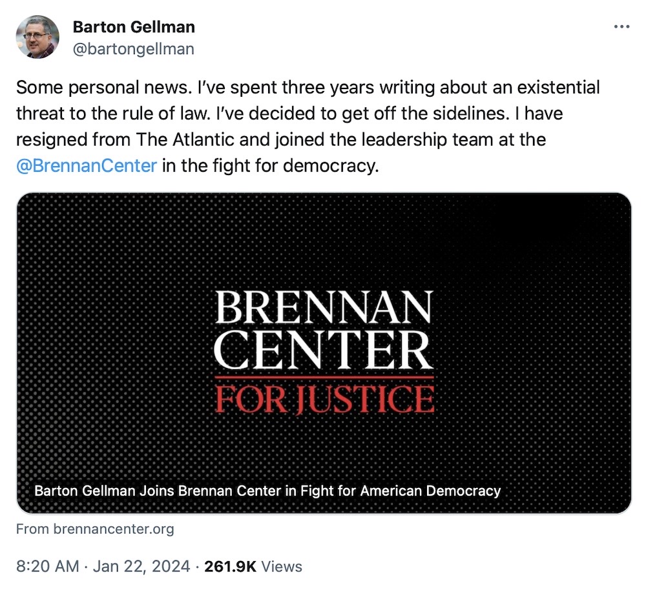Open the @BrennanCenter mention link
646x592 pixels.
(85, 165)
